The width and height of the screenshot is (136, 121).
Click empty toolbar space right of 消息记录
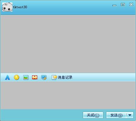[104, 77]
